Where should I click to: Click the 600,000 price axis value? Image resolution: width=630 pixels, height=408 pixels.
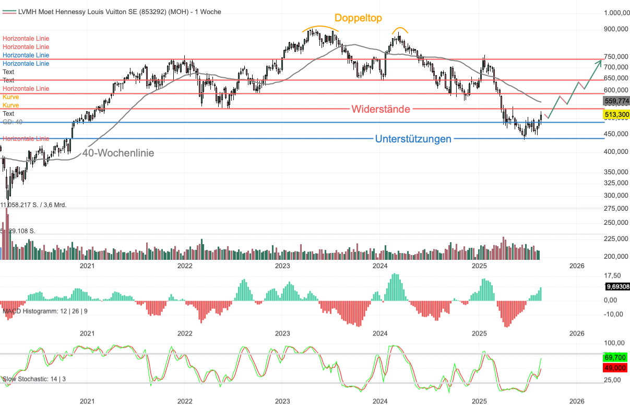616,90
